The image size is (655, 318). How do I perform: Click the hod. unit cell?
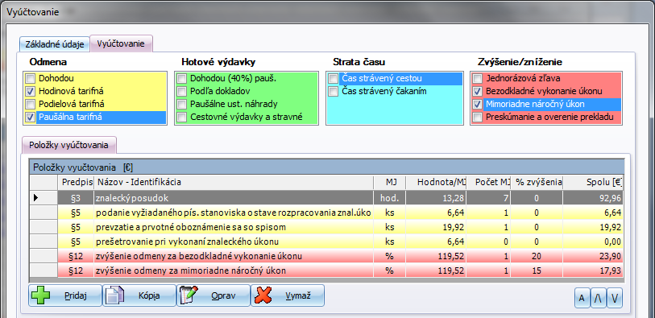click(x=390, y=198)
